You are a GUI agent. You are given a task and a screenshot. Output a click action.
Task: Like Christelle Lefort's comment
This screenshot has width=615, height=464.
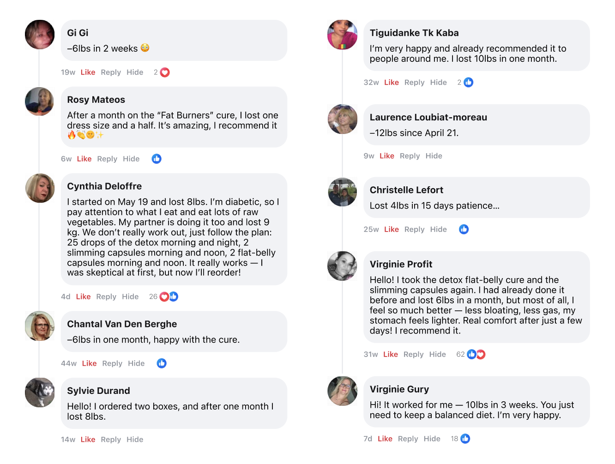click(391, 229)
